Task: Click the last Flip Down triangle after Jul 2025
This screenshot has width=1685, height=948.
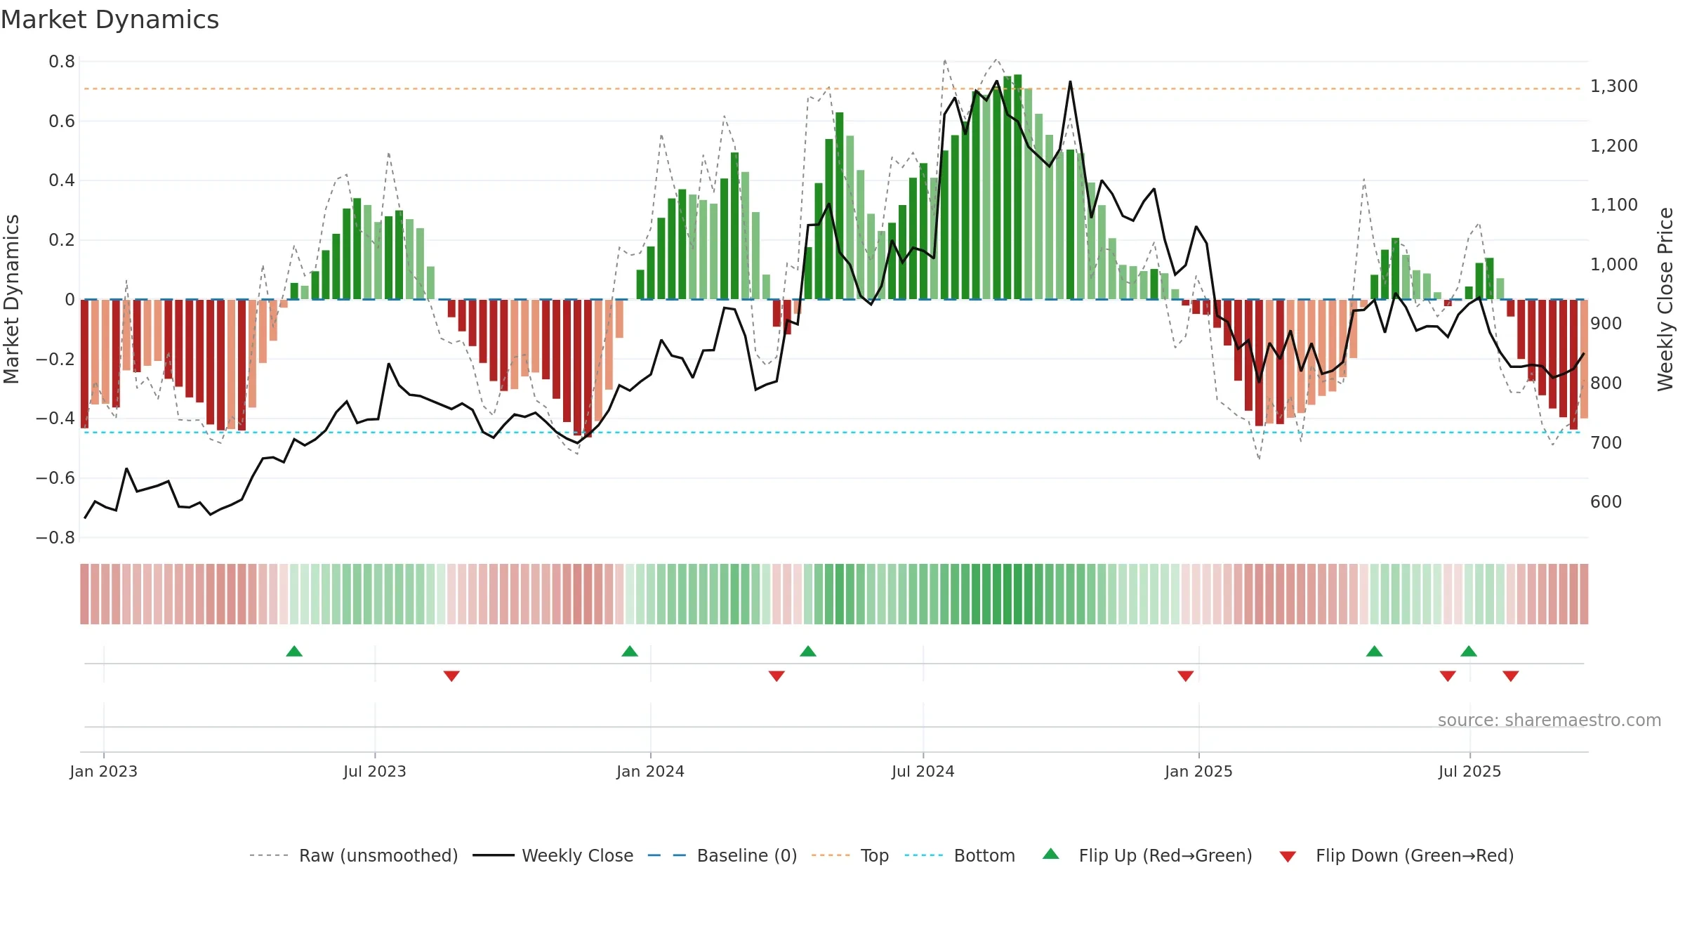Action: click(1511, 676)
